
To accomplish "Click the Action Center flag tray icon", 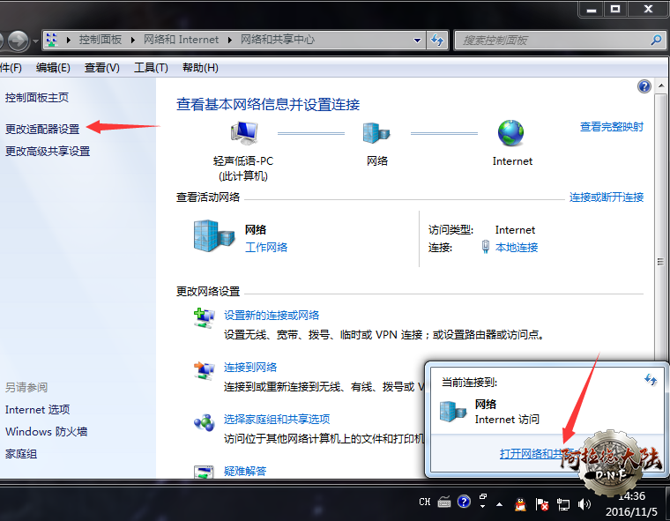I will click(x=542, y=503).
